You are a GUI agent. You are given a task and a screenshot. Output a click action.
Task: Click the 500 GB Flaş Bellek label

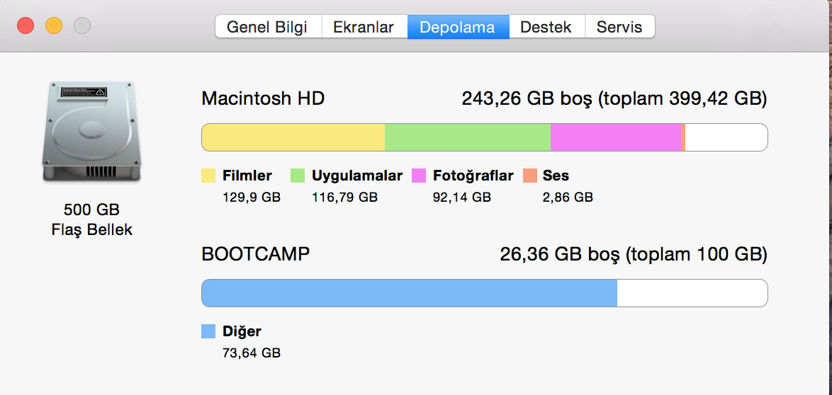pos(92,219)
